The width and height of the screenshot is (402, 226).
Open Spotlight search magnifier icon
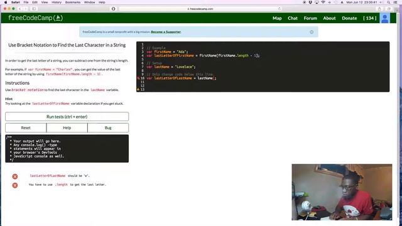click(389, 3)
